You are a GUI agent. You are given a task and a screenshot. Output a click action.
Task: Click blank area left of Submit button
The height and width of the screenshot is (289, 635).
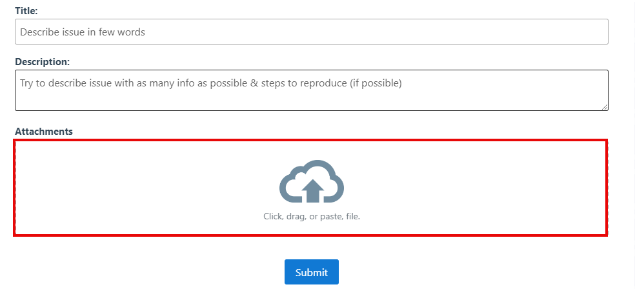click(x=161, y=272)
